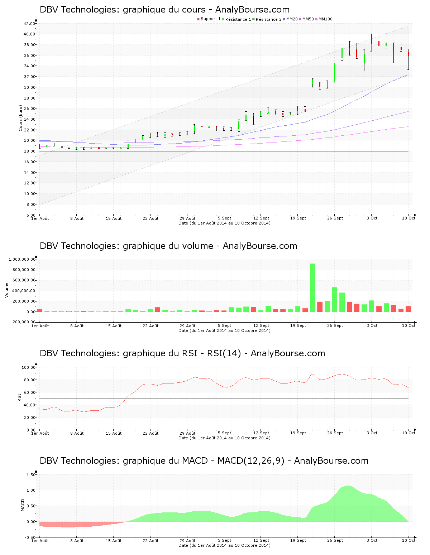Screen dimensions: 430x555
Task: Click '19 Sept' date on the MACD chart
Action: tap(298, 540)
